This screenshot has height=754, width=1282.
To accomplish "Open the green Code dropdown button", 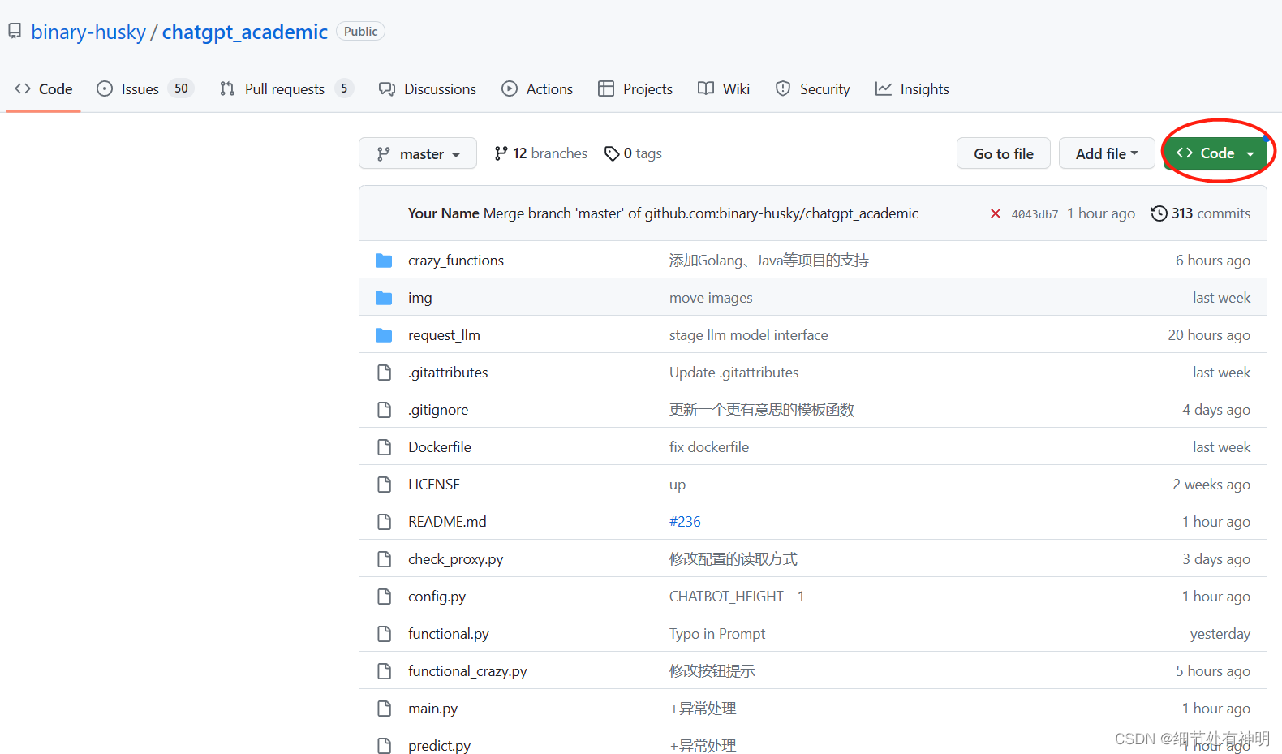I will pos(1215,153).
